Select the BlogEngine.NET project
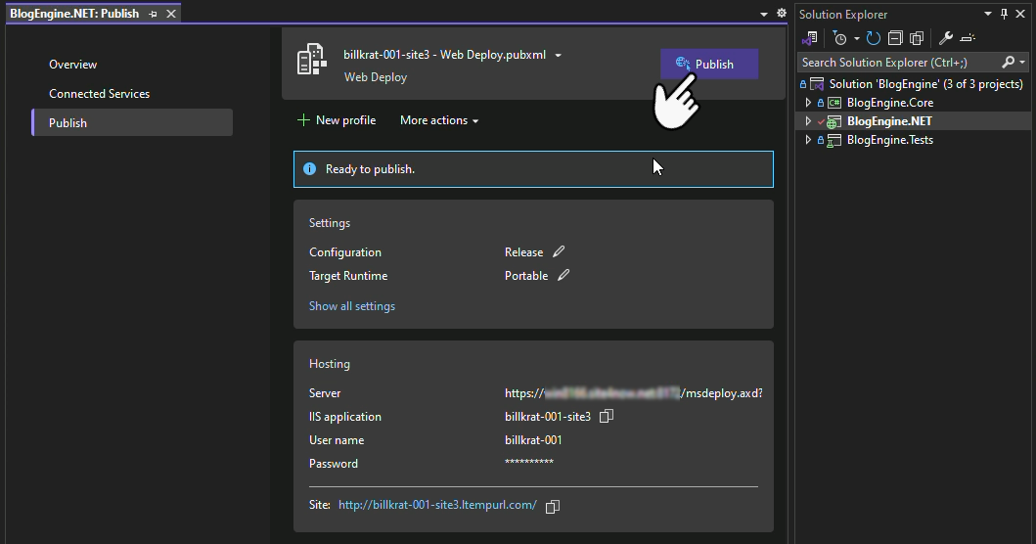Image resolution: width=1036 pixels, height=544 pixels. click(889, 121)
